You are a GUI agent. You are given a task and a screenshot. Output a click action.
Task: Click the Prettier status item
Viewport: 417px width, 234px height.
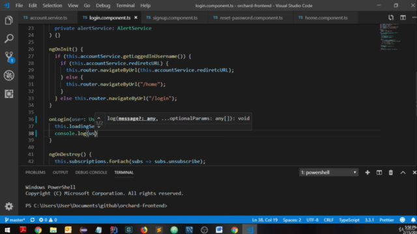(x=386, y=220)
